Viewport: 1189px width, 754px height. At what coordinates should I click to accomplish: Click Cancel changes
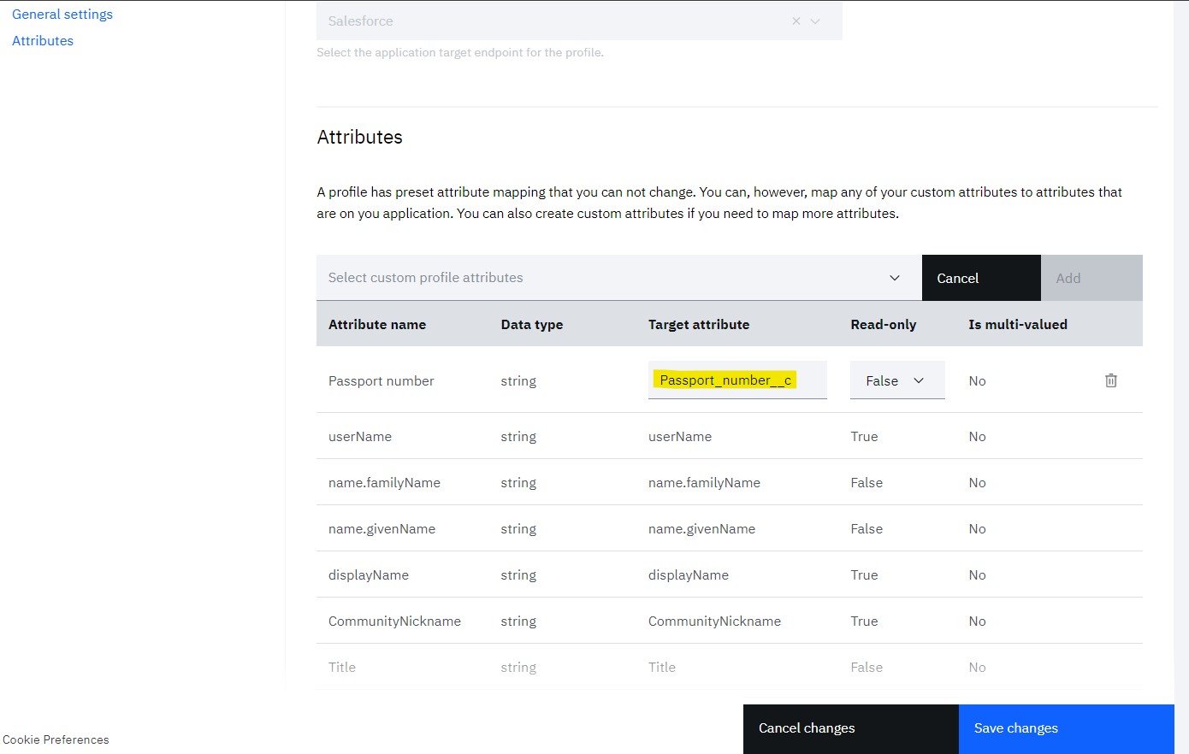pyautogui.click(x=850, y=728)
